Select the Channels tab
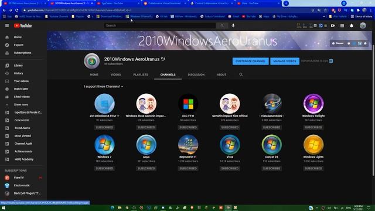Image resolution: width=375 pixels, height=211 pixels. coord(168,74)
